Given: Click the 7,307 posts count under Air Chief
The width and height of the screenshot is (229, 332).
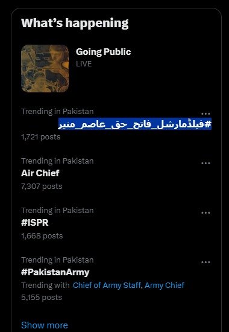Looking at the screenshot, I should [x=42, y=187].
